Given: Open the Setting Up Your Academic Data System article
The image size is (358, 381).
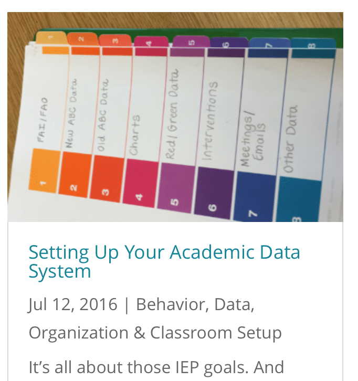Looking at the screenshot, I should pos(164,262).
